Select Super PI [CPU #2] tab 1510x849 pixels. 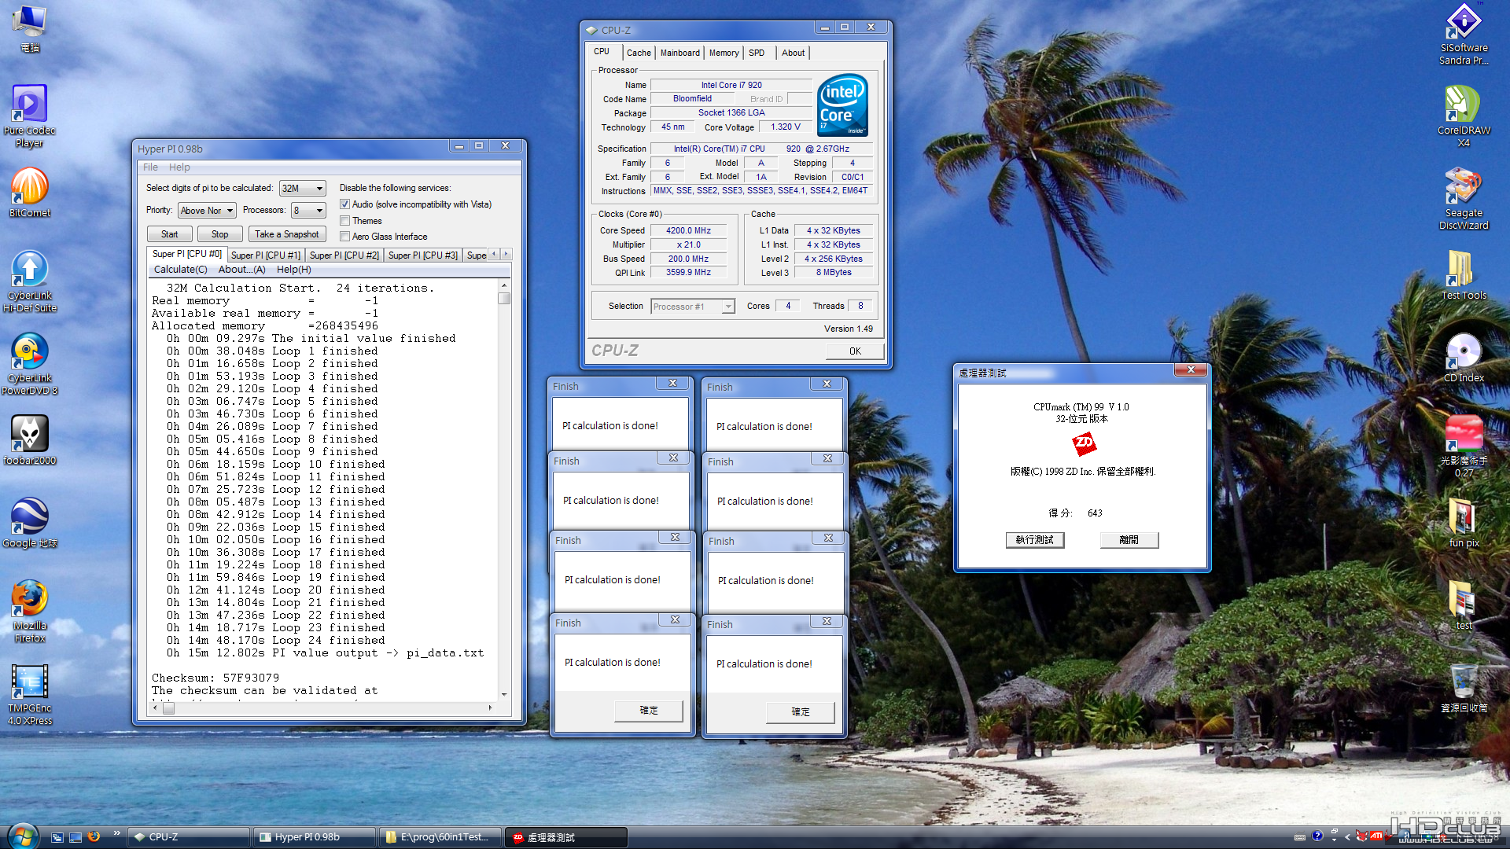pos(344,255)
